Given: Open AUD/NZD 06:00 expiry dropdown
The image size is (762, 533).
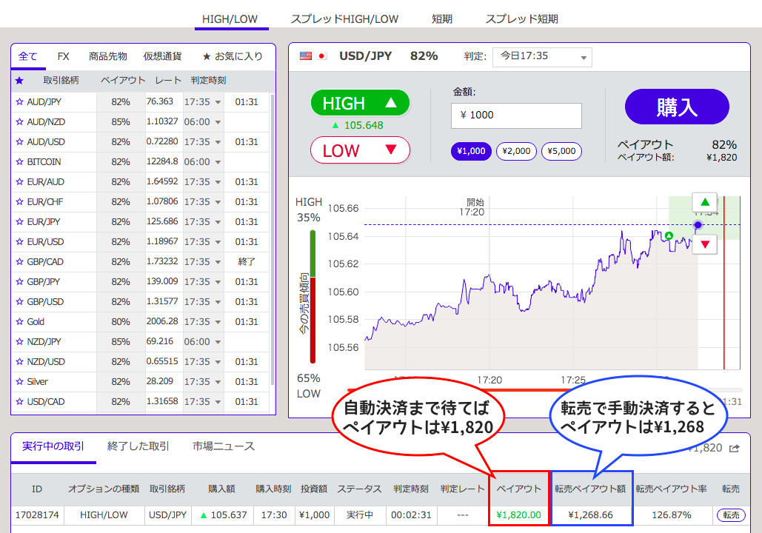Looking at the screenshot, I should 218,122.
